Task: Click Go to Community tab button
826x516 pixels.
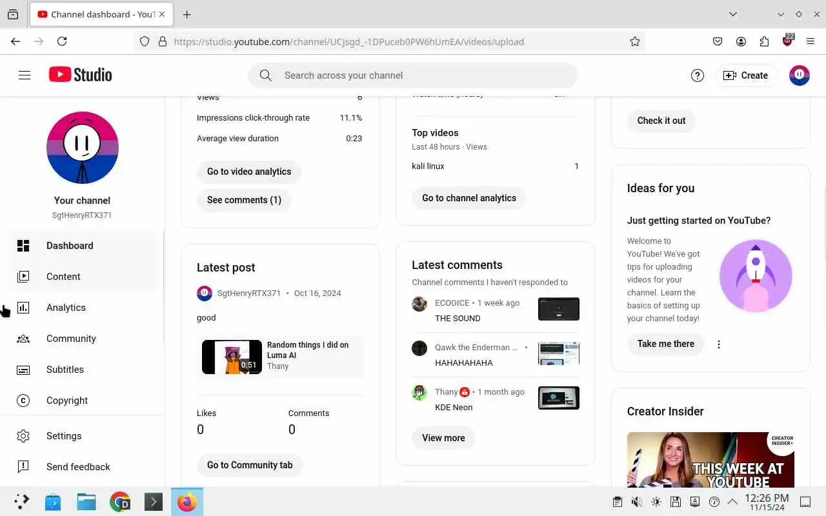Action: coord(250,465)
